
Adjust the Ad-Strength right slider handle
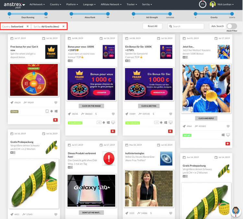[x=170, y=14]
